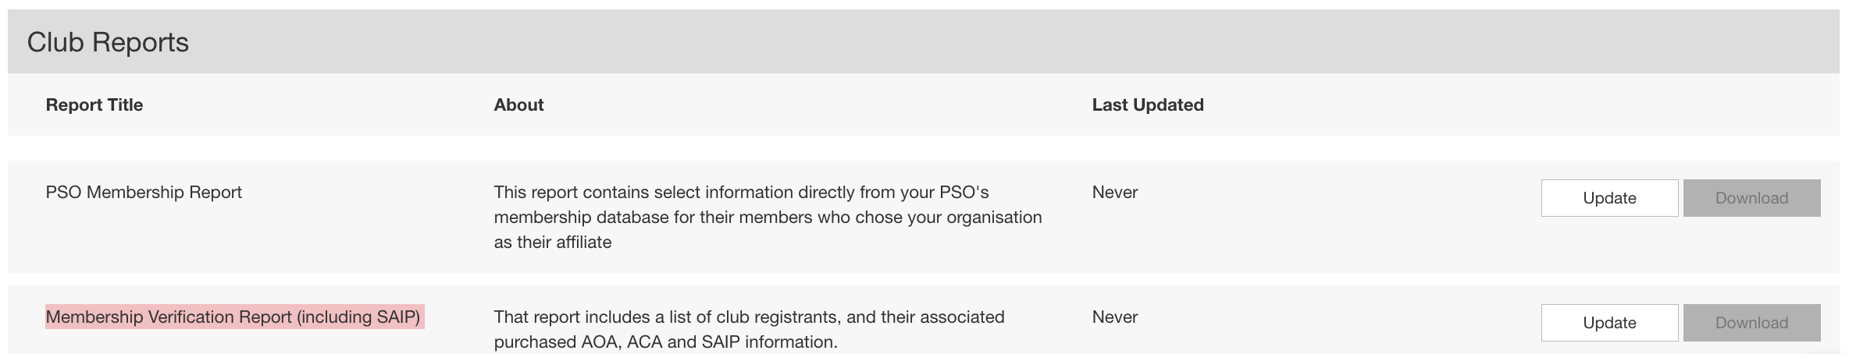Select the highlighted Membership Verification Report title
Image resolution: width=1849 pixels, height=354 pixels.
tap(233, 317)
